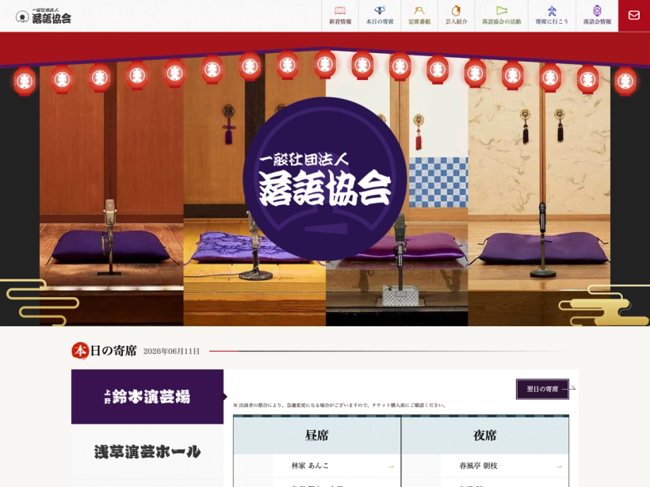650x487 pixels.
Task: Open 本日の寄席 in the top navigation
Action: tap(380, 16)
